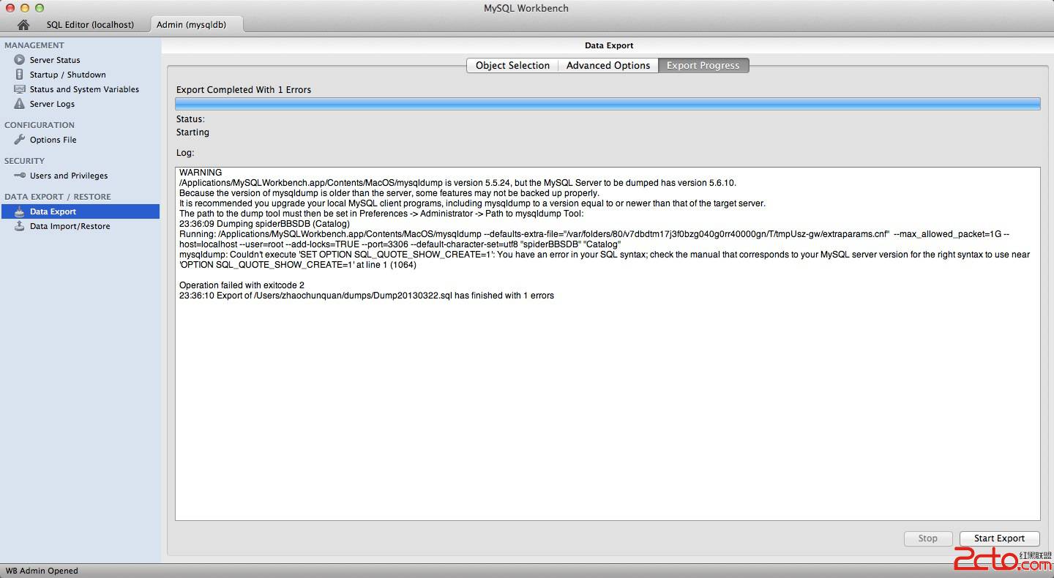Select Data Export in sidebar
1054x578 pixels.
tap(81, 211)
